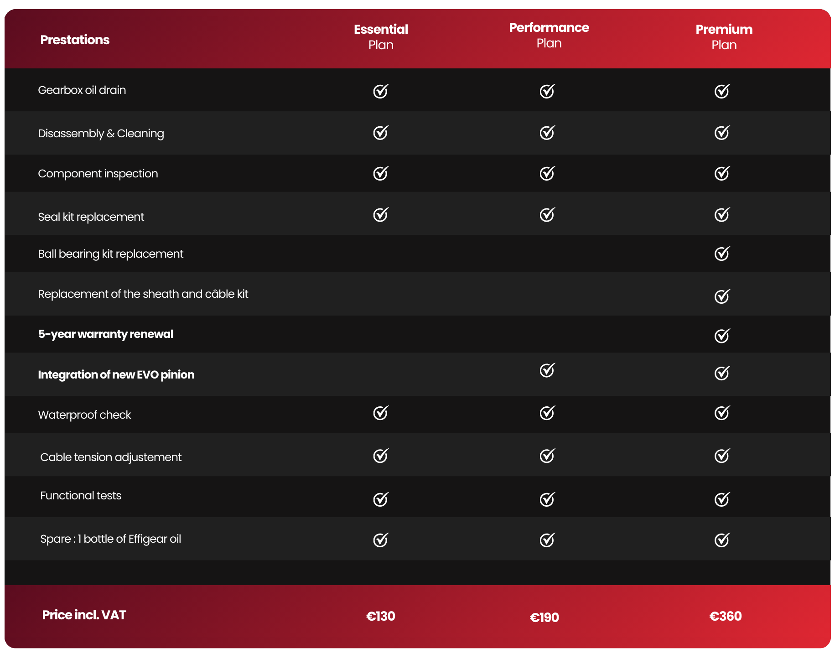This screenshot has width=840, height=659.
Task: Click the €130 Essential price
Action: (x=381, y=616)
